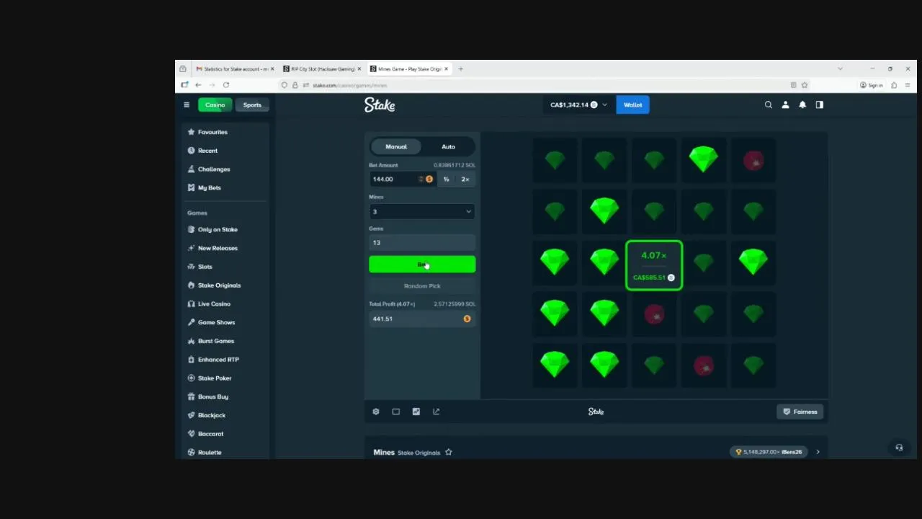
Task: Double the bet with 2× button
Action: click(465, 179)
